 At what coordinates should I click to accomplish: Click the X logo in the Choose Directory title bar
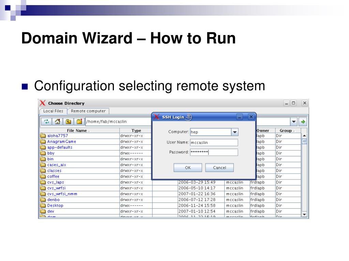click(x=43, y=103)
